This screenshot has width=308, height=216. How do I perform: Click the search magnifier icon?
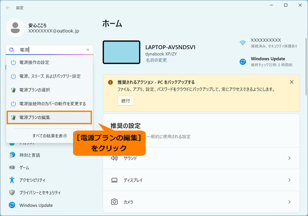11,50
